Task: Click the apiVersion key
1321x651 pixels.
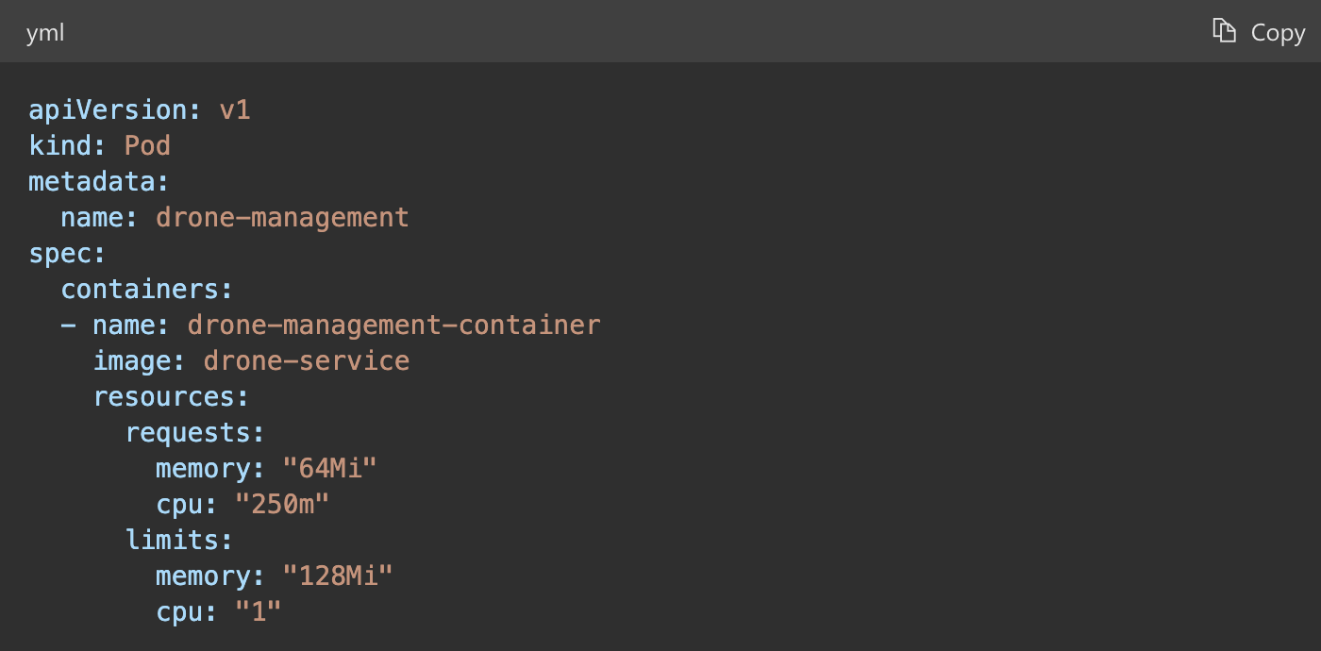Action: (x=108, y=110)
